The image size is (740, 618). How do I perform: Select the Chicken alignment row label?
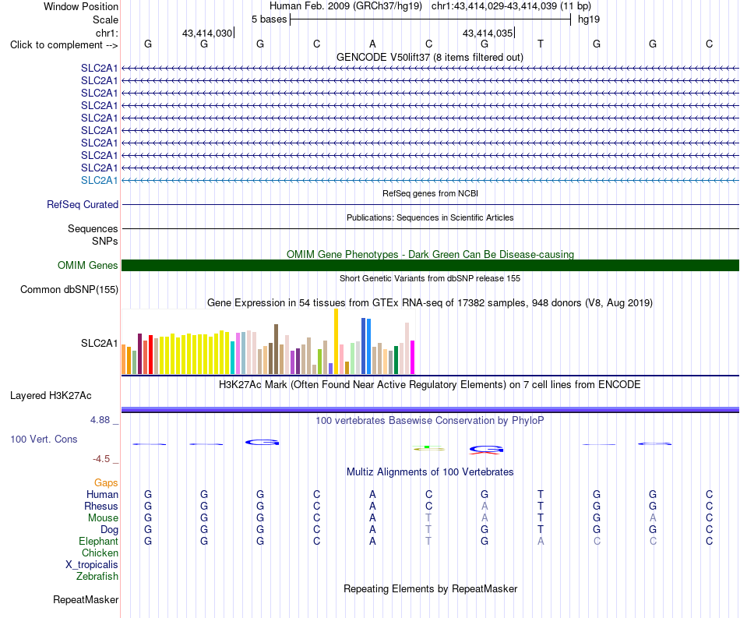point(100,553)
